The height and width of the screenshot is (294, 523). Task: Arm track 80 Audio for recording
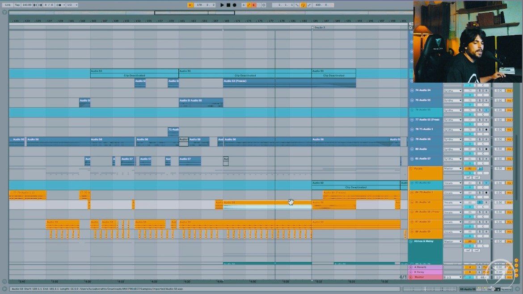pos(486,149)
